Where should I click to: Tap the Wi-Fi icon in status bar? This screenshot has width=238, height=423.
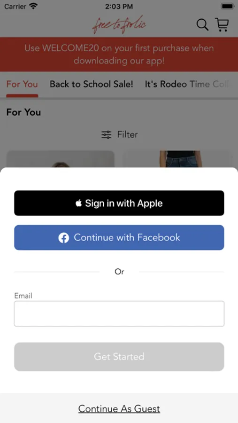pyautogui.click(x=33, y=6)
